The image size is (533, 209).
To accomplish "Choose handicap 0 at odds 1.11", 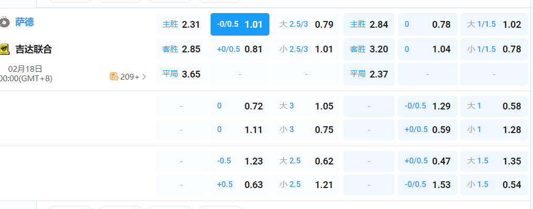I will click(x=240, y=129).
